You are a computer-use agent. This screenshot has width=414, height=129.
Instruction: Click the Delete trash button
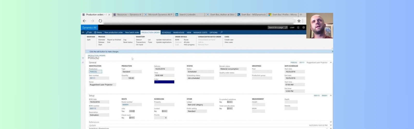click(x=98, y=33)
